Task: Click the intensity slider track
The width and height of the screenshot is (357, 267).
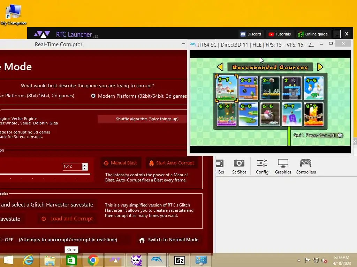Action: click(45, 174)
